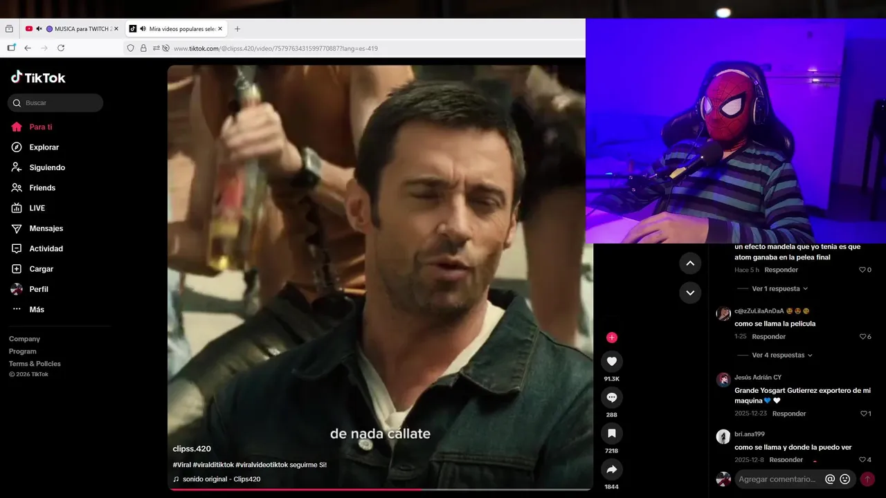Click the Buscar search field
This screenshot has width=886, height=498.
[55, 103]
